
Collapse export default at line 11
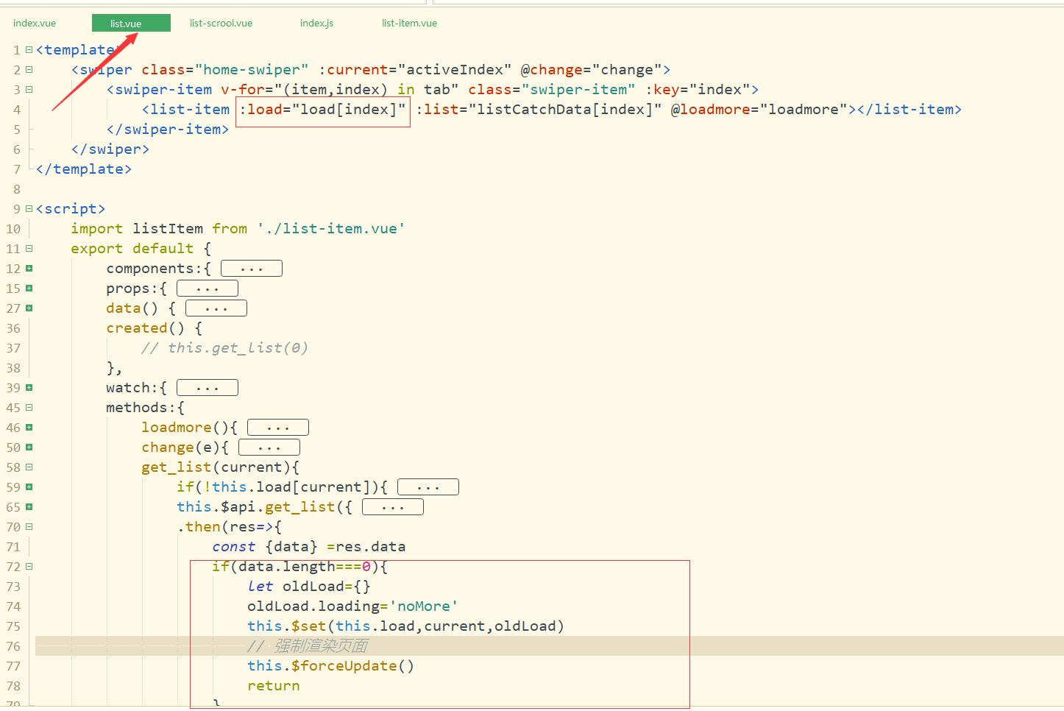click(x=29, y=249)
